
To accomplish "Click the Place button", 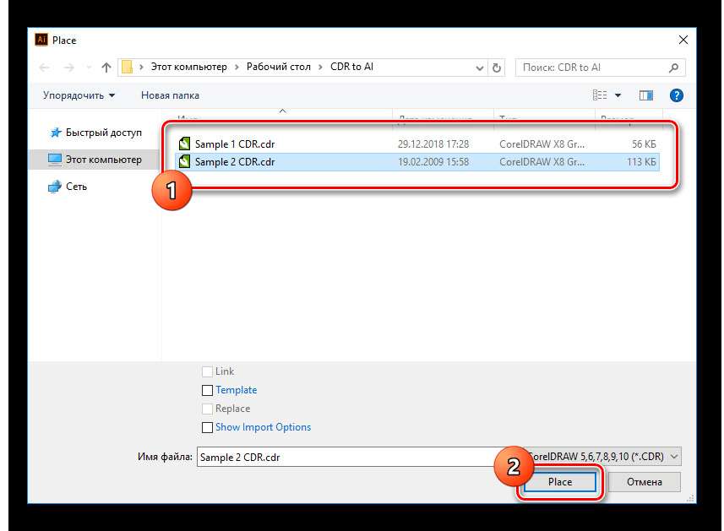I will (x=559, y=482).
